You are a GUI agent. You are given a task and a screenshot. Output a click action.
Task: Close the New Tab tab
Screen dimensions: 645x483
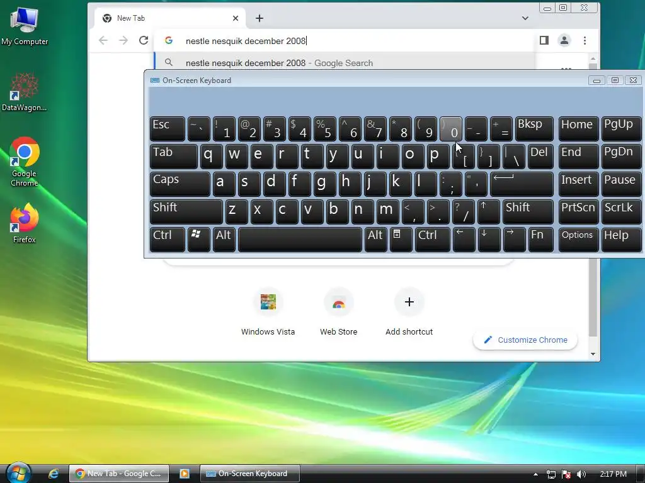pyautogui.click(x=236, y=18)
